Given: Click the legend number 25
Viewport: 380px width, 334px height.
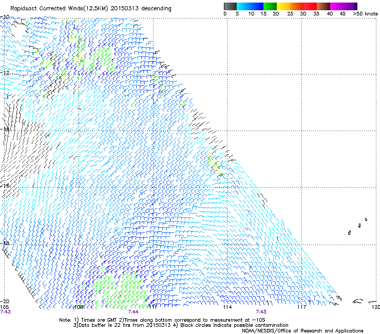Looking at the screenshot, I should [x=290, y=14].
